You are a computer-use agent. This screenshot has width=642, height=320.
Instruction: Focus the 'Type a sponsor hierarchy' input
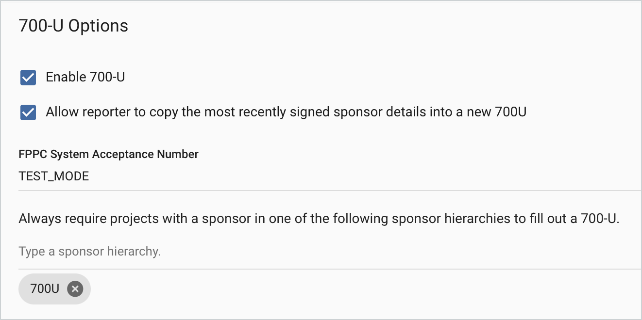click(x=330, y=252)
